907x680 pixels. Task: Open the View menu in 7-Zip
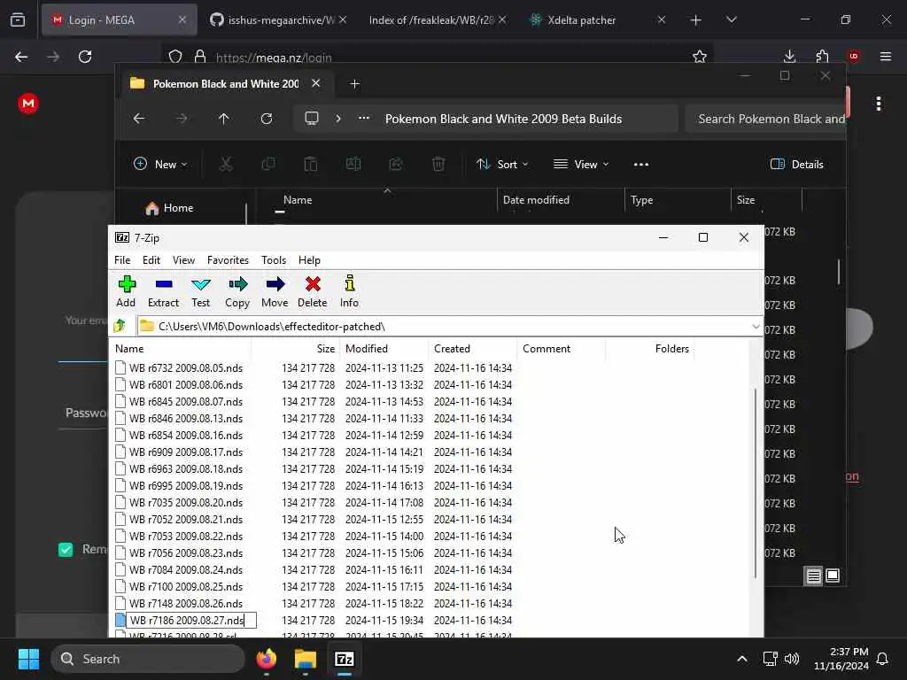[x=183, y=260]
